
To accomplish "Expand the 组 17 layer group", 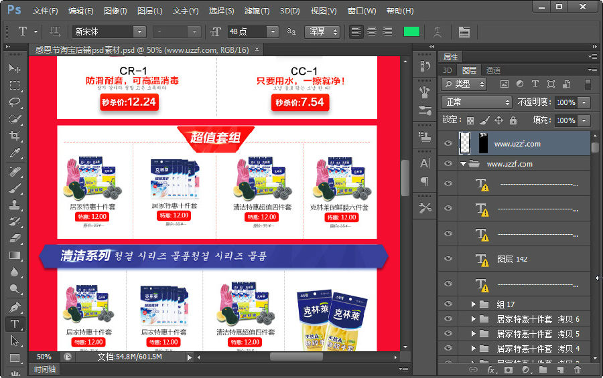I will click(x=473, y=304).
